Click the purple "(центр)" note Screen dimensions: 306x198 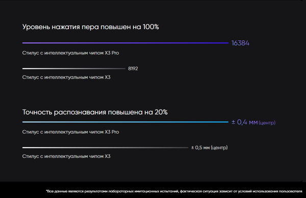pyautogui.click(x=267, y=123)
